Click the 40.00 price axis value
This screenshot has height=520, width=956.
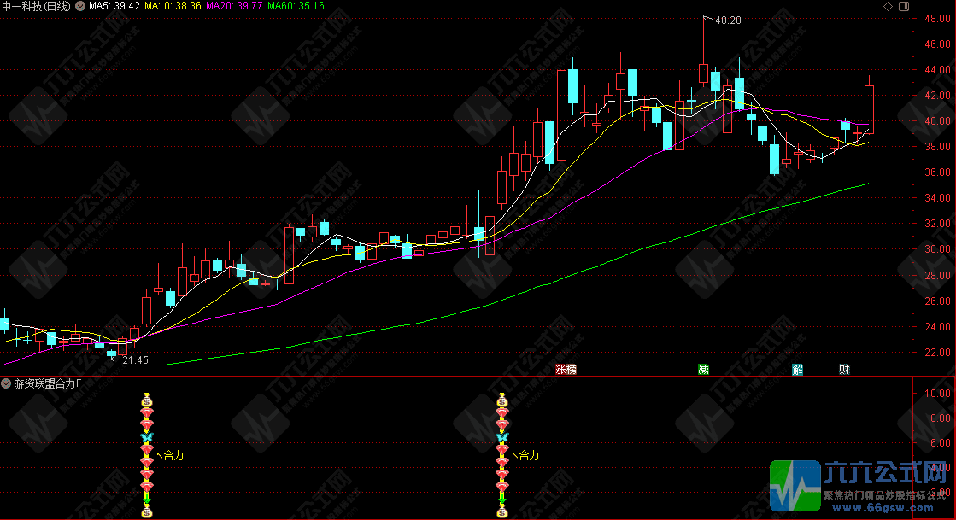[937, 121]
